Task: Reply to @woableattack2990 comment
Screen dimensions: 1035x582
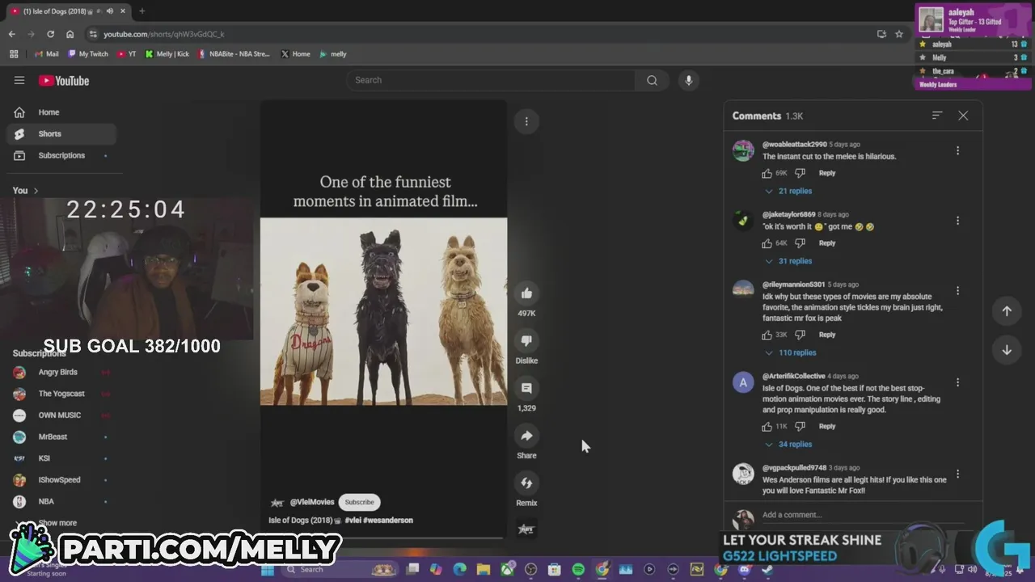Action: tap(826, 173)
